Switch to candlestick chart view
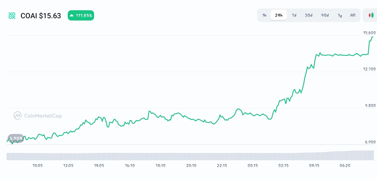 pos(371,15)
